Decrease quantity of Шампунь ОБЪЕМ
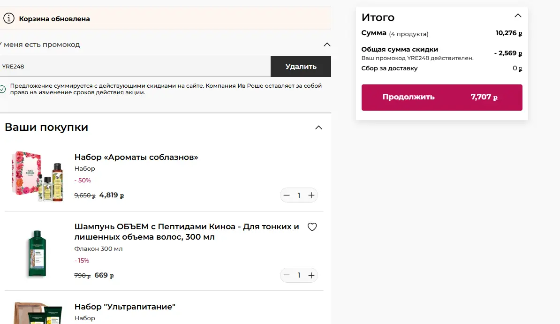The image size is (560, 324). 287,275
